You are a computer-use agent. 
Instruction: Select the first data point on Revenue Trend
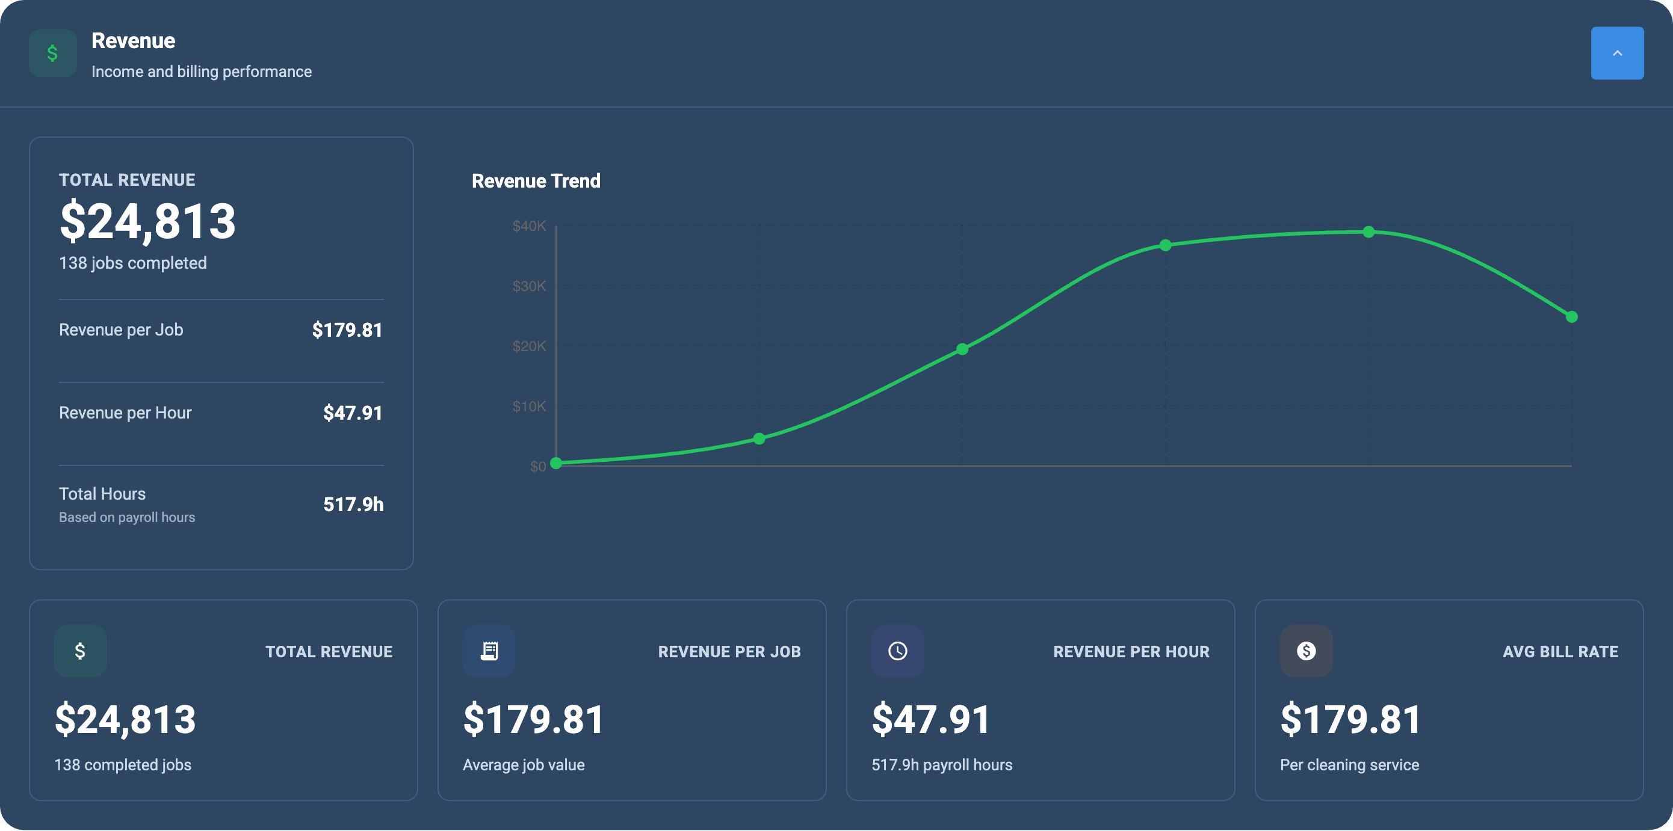coord(555,464)
